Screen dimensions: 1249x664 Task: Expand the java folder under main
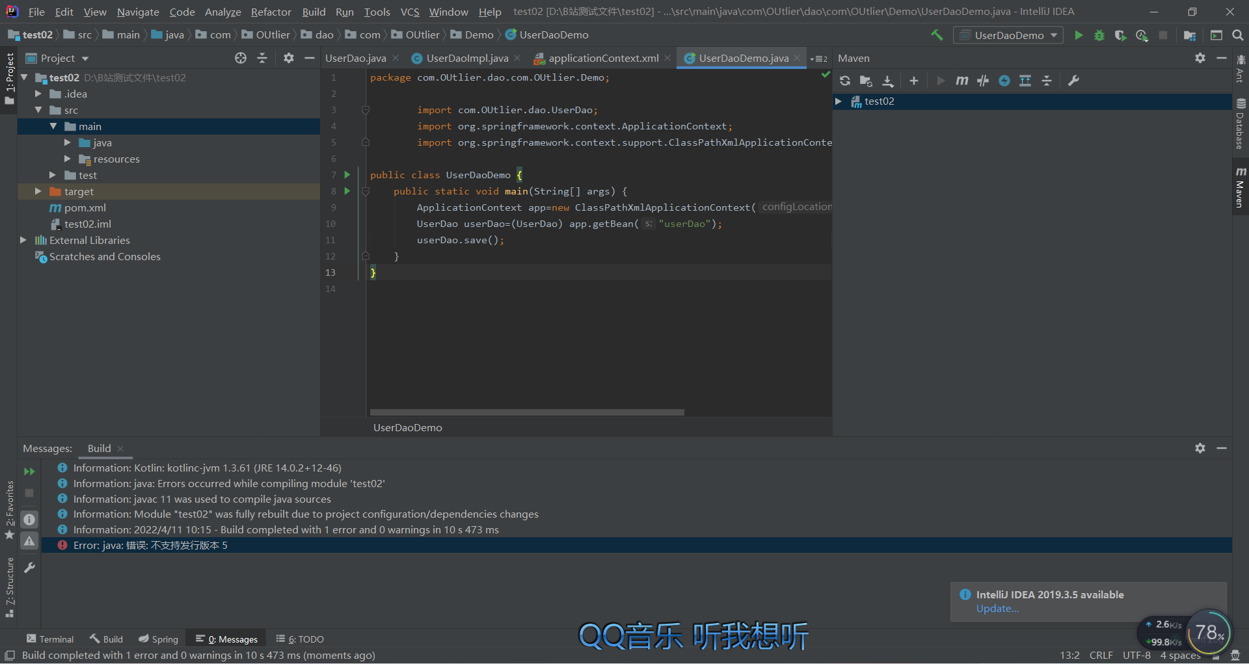[x=67, y=142]
